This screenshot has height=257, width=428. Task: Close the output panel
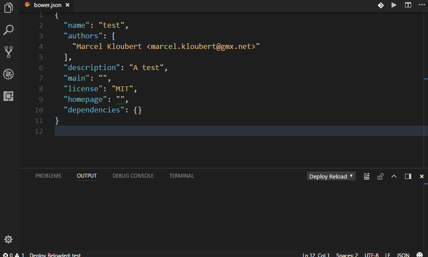422,176
